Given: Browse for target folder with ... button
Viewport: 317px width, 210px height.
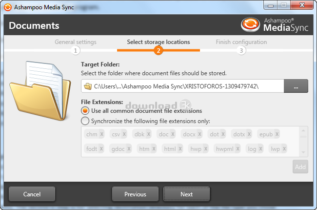Looking at the screenshot, I should pos(296,86).
